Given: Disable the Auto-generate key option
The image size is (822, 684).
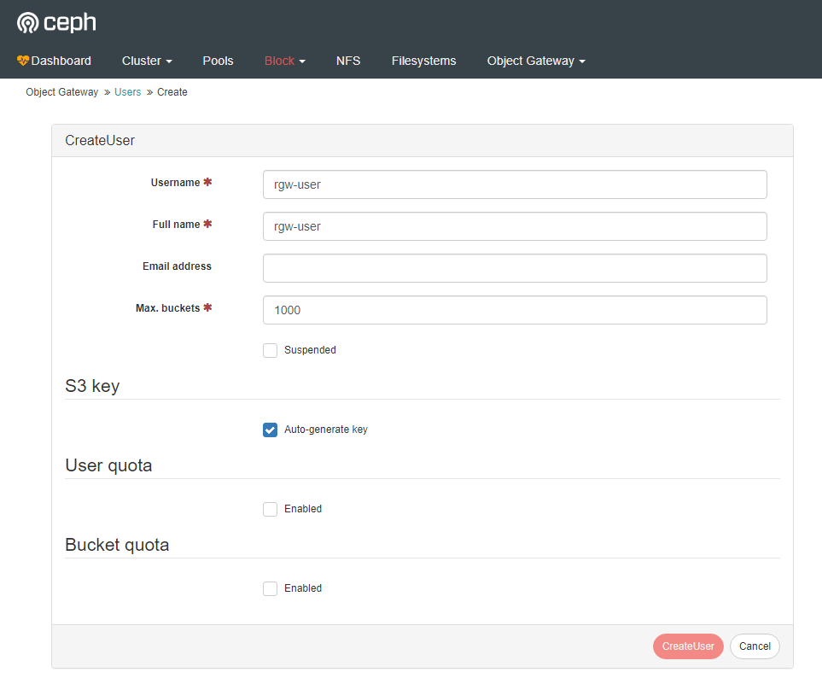Looking at the screenshot, I should pyautogui.click(x=270, y=430).
